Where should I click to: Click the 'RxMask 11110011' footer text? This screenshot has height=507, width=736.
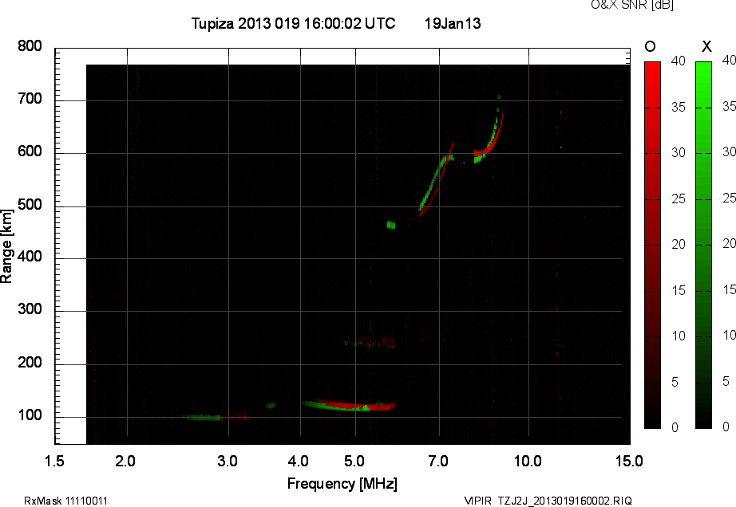[65, 501]
